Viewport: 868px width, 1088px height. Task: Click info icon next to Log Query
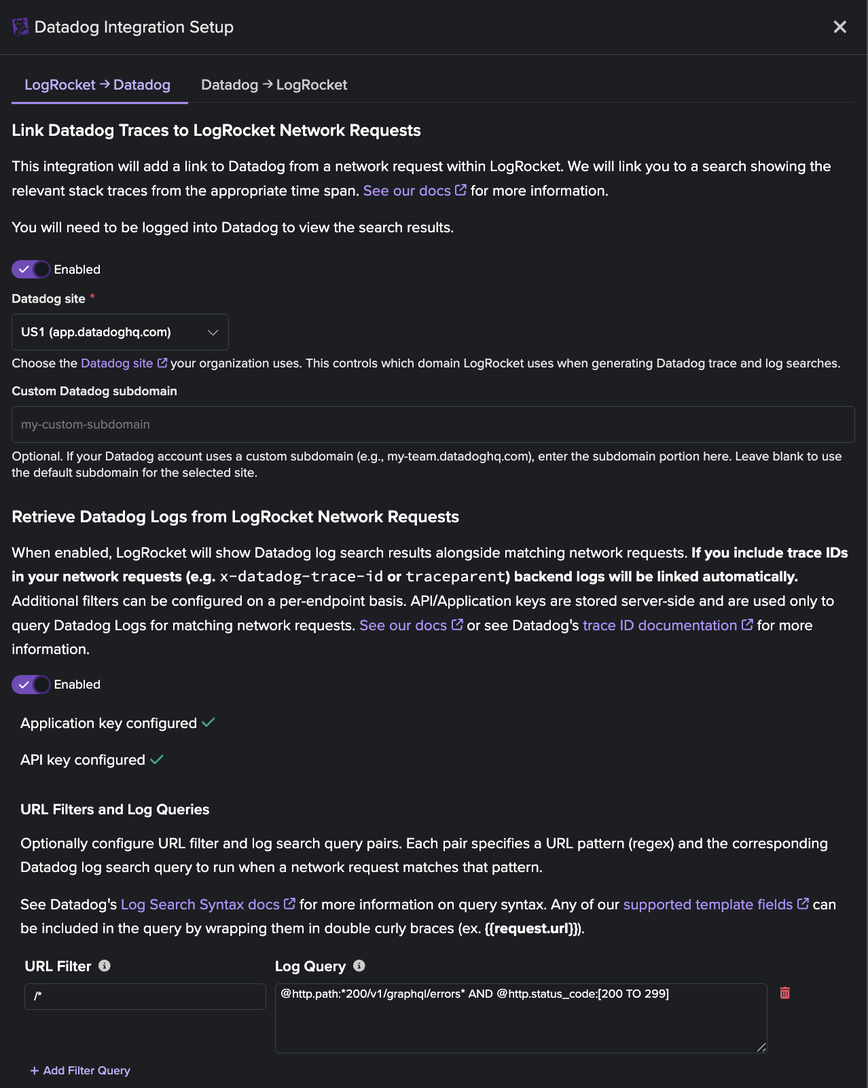pyautogui.click(x=359, y=966)
